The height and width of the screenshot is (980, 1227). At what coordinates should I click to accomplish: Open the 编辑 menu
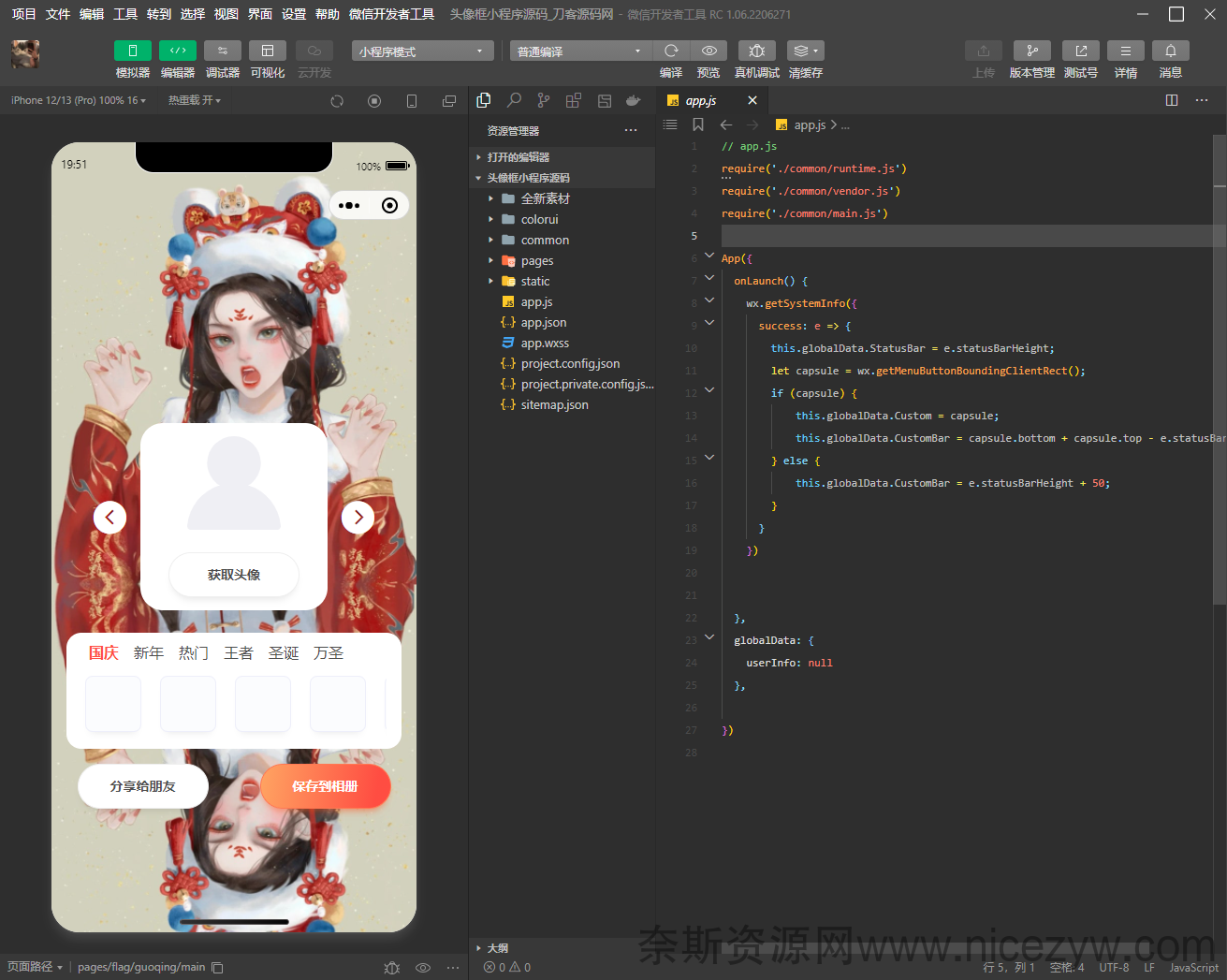click(92, 14)
